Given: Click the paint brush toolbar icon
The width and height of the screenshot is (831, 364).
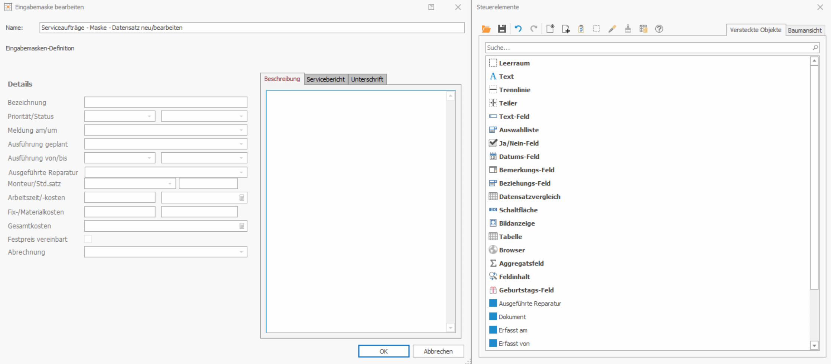Looking at the screenshot, I should coord(628,29).
